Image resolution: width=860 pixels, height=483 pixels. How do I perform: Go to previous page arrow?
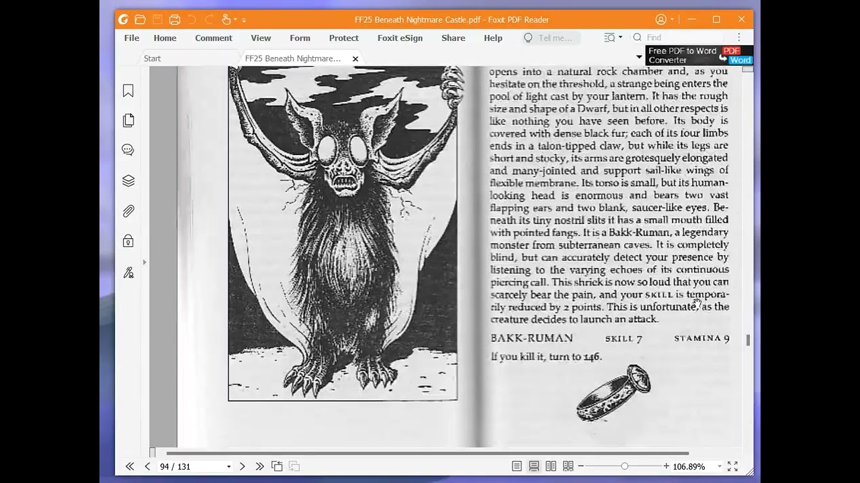(147, 466)
